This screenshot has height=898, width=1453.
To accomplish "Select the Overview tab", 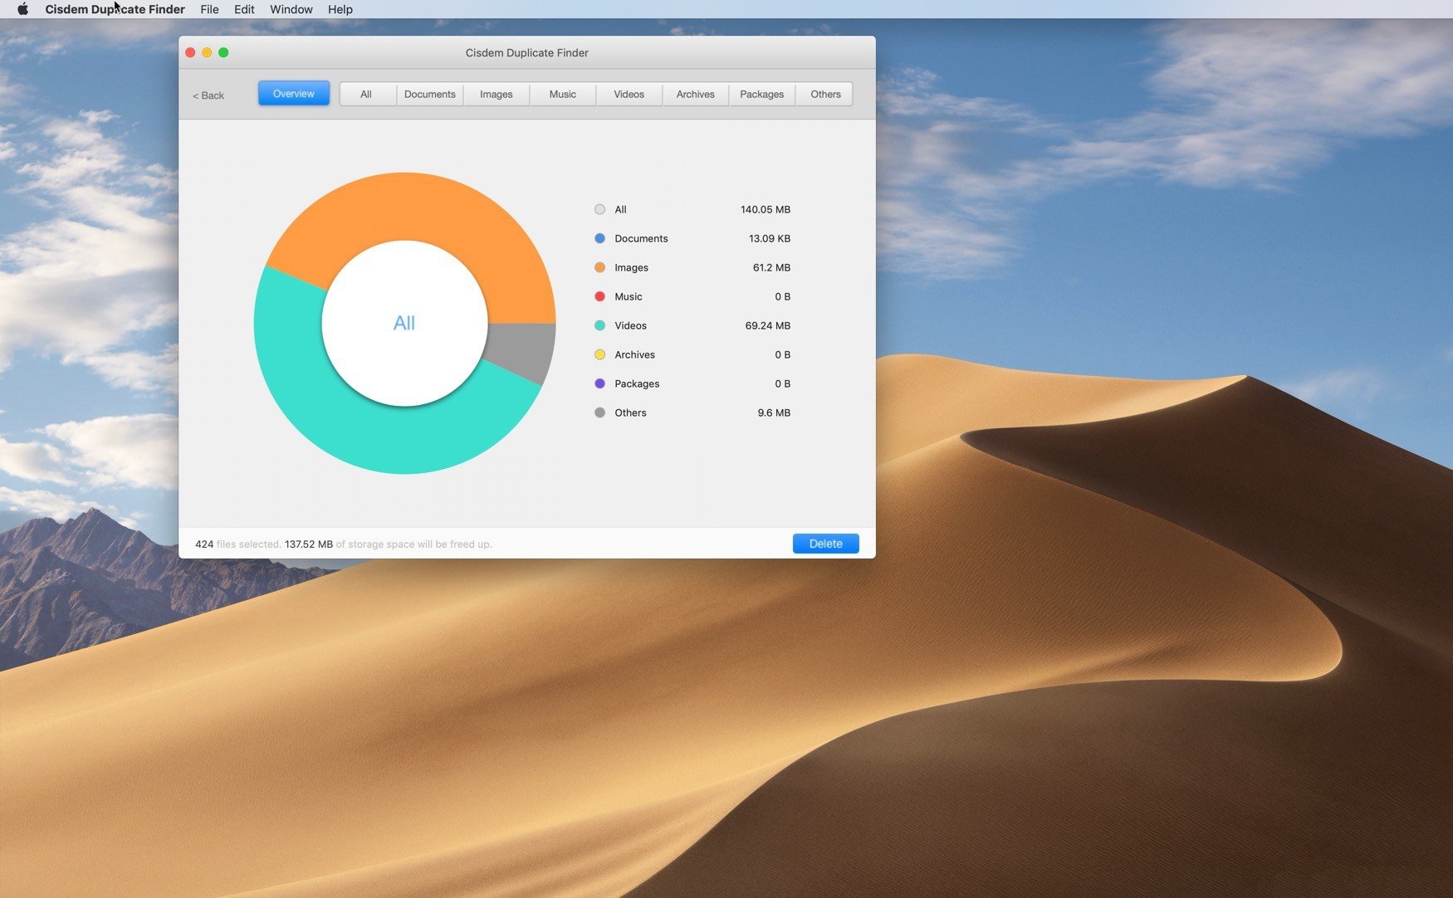I will [294, 94].
